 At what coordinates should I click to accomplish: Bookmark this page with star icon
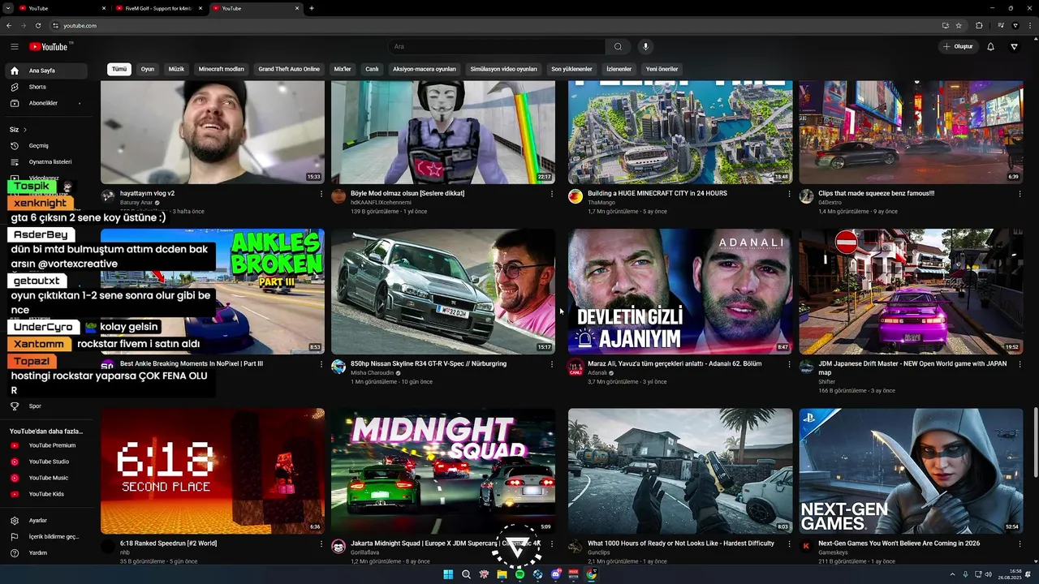959,25
